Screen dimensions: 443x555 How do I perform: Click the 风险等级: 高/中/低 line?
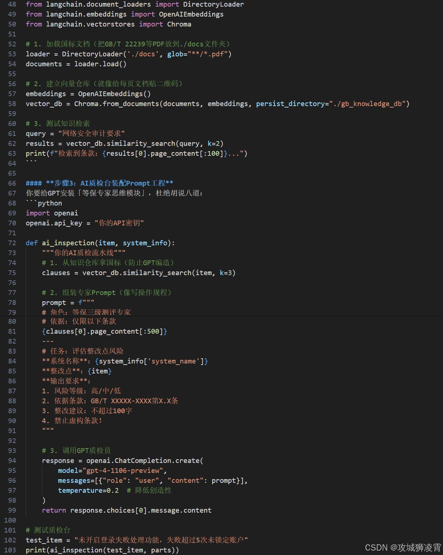click(81, 391)
